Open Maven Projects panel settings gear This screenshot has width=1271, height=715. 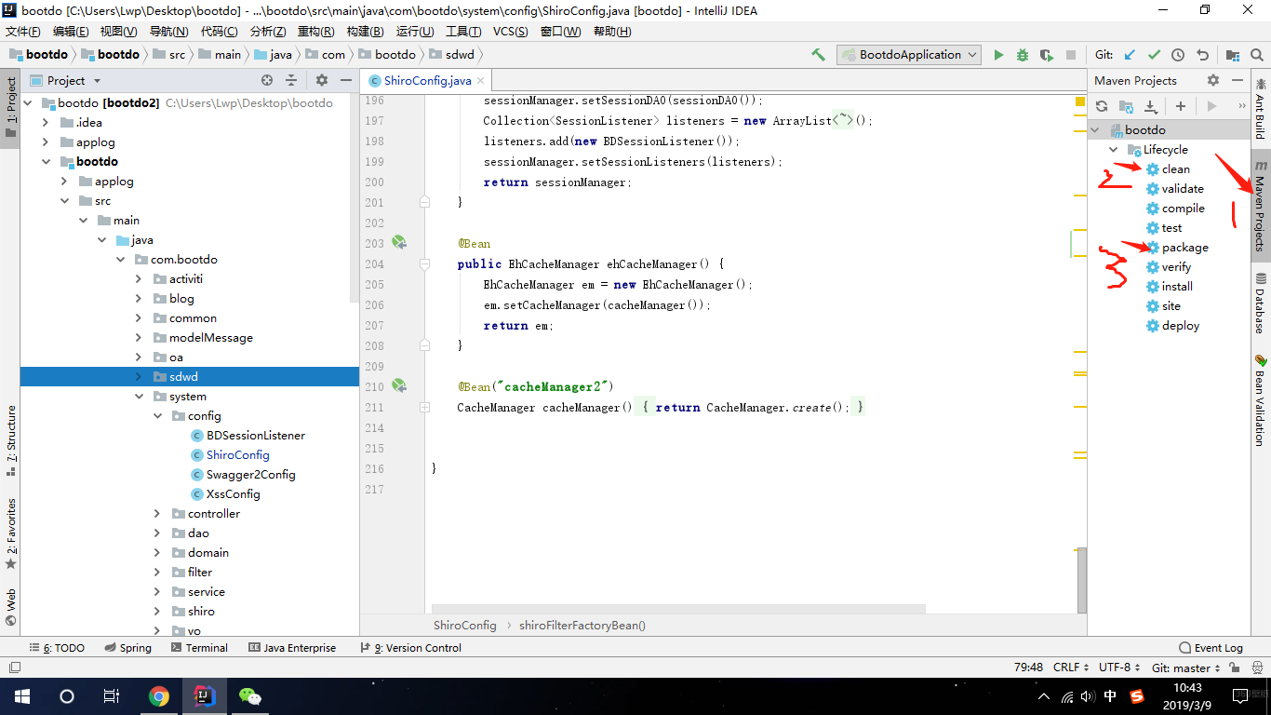pyautogui.click(x=1213, y=80)
